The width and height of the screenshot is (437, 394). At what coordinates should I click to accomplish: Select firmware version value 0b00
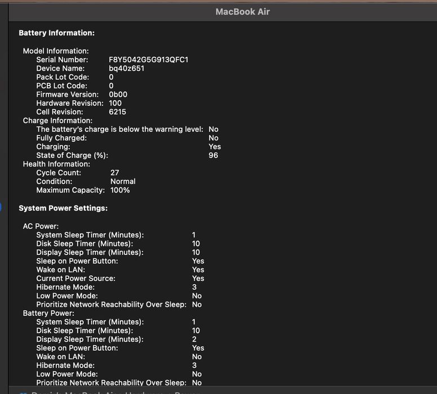pyautogui.click(x=118, y=95)
